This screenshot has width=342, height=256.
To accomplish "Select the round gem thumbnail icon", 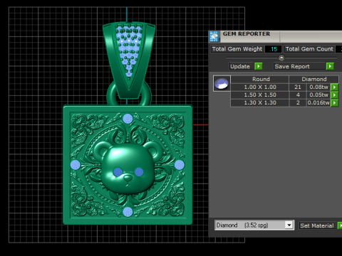I will tap(222, 83).
